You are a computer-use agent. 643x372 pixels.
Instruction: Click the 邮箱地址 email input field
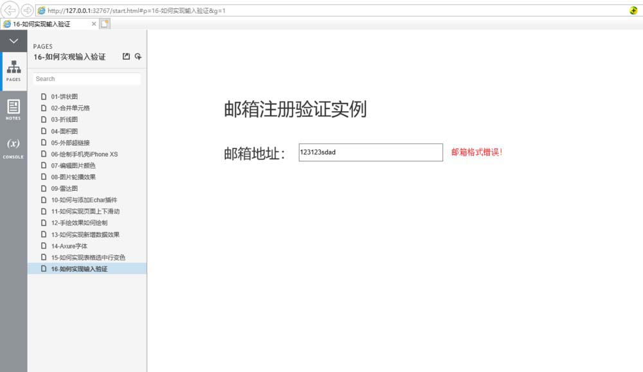point(370,152)
